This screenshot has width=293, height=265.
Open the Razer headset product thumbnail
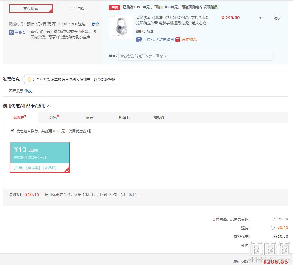coord(121,27)
